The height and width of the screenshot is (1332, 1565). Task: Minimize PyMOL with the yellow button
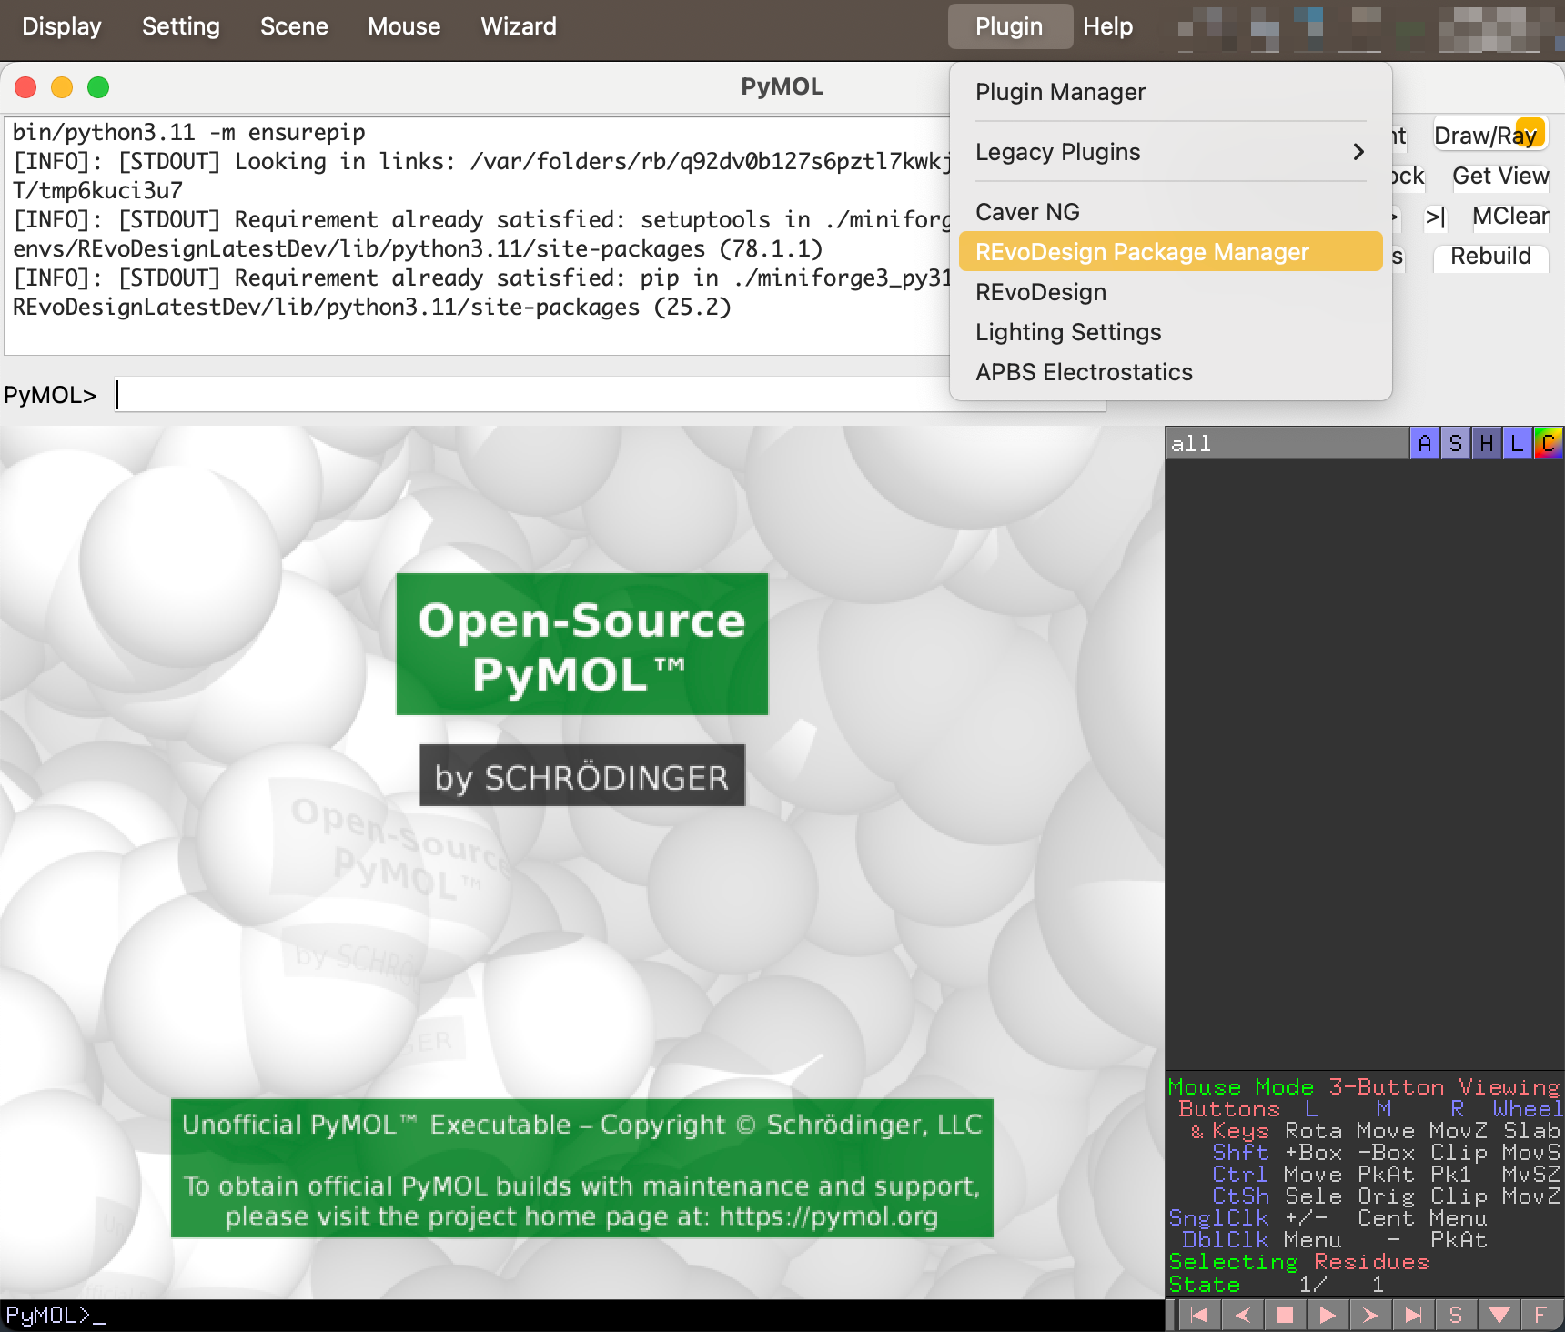[x=62, y=87]
